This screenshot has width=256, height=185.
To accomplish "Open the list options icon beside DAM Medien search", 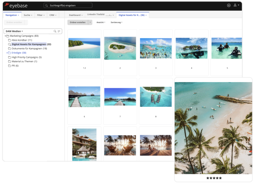I will tap(59, 31).
